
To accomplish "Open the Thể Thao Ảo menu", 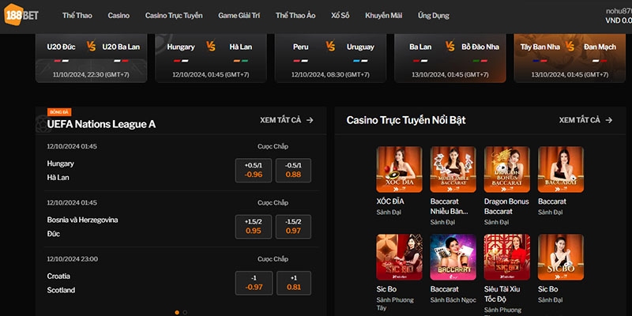I will [x=295, y=16].
